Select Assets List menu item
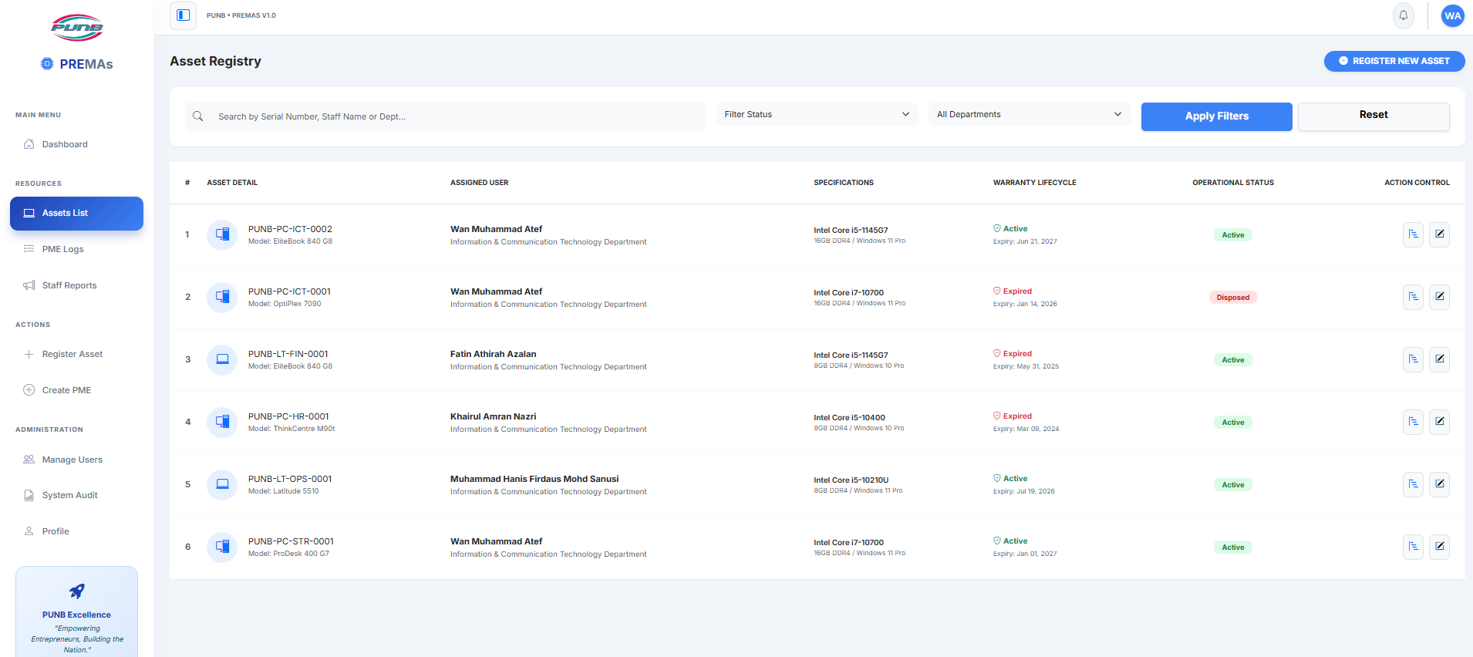The width and height of the screenshot is (1473, 657). (76, 213)
